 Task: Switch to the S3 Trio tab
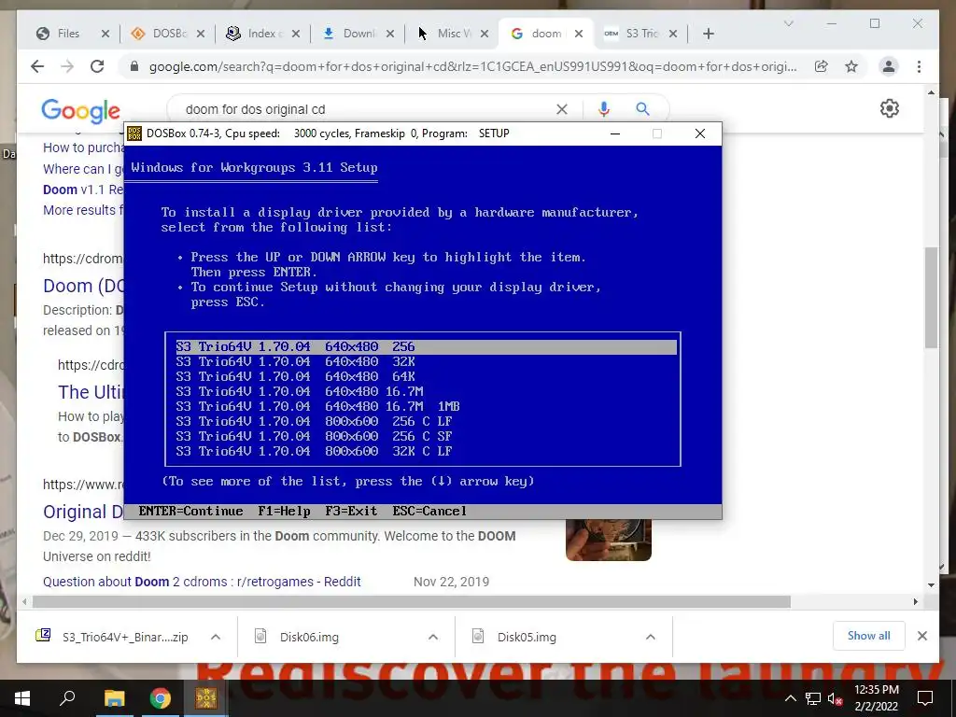coord(641,34)
